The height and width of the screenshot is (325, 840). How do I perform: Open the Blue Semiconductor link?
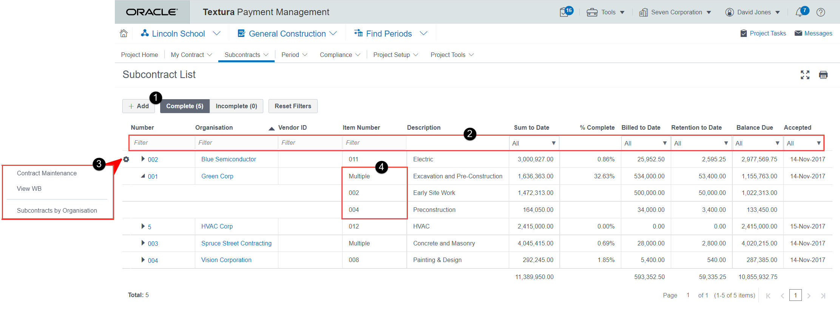pos(229,159)
